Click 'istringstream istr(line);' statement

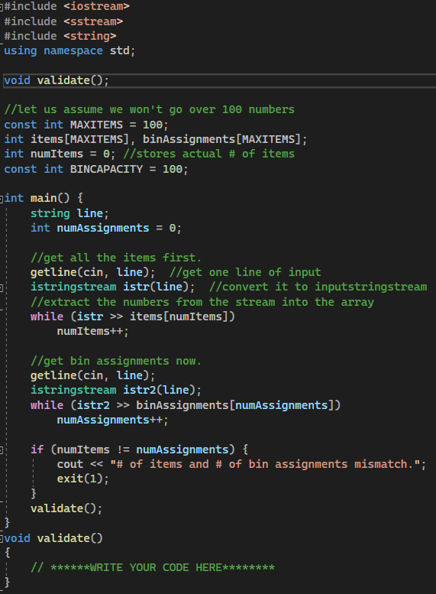pos(113,287)
